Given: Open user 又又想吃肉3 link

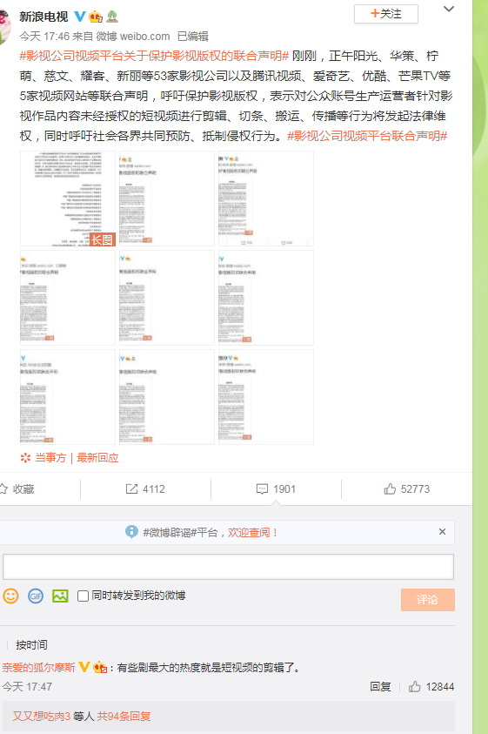Looking at the screenshot, I should click(41, 717).
